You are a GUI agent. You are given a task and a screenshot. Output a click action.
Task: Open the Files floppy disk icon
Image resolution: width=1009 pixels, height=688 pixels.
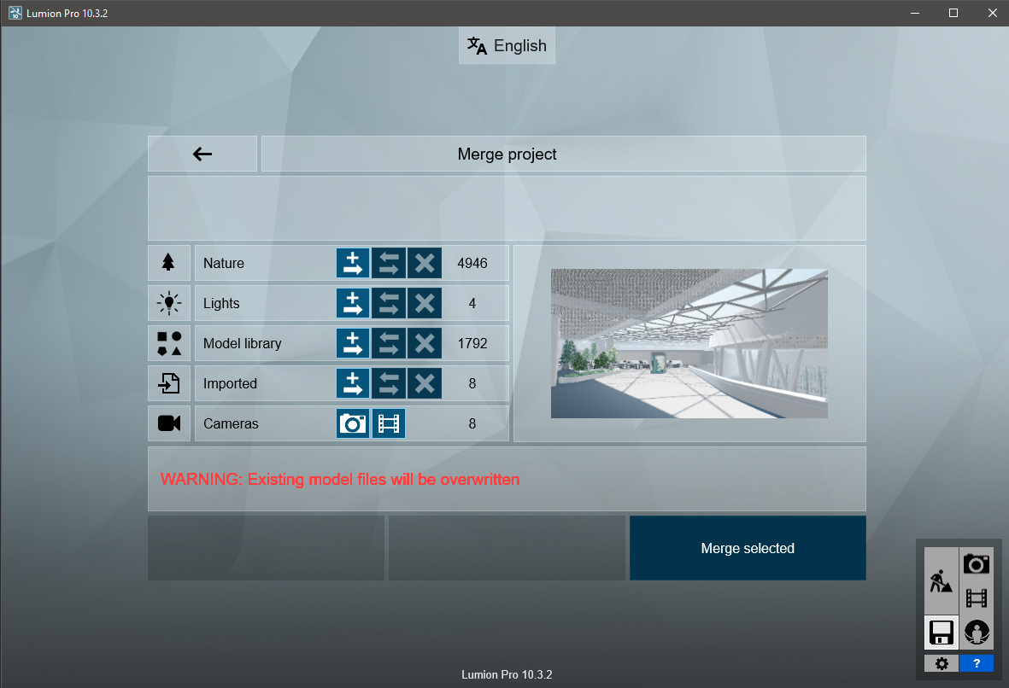(x=941, y=633)
